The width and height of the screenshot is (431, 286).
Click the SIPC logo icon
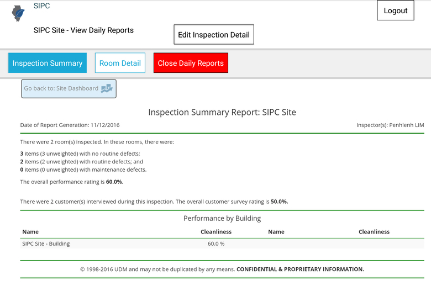(x=18, y=13)
